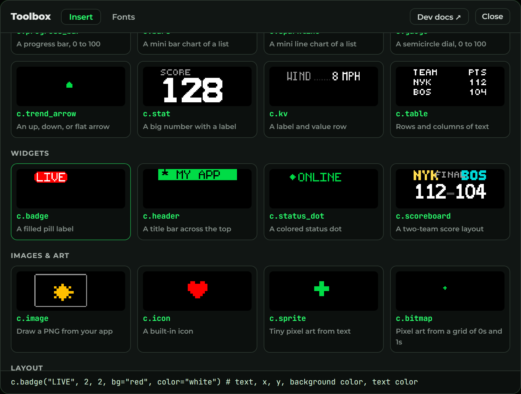This screenshot has width=521, height=394.
Task: Select the c.sprite label
Action: [x=288, y=318]
